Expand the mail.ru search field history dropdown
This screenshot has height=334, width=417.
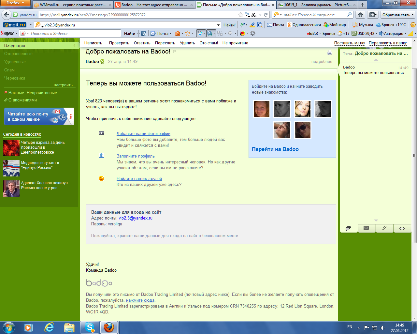point(218,25)
